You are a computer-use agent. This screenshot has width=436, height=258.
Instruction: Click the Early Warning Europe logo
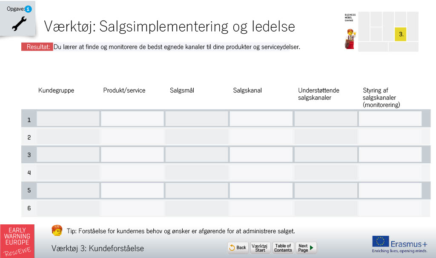pos(17,241)
